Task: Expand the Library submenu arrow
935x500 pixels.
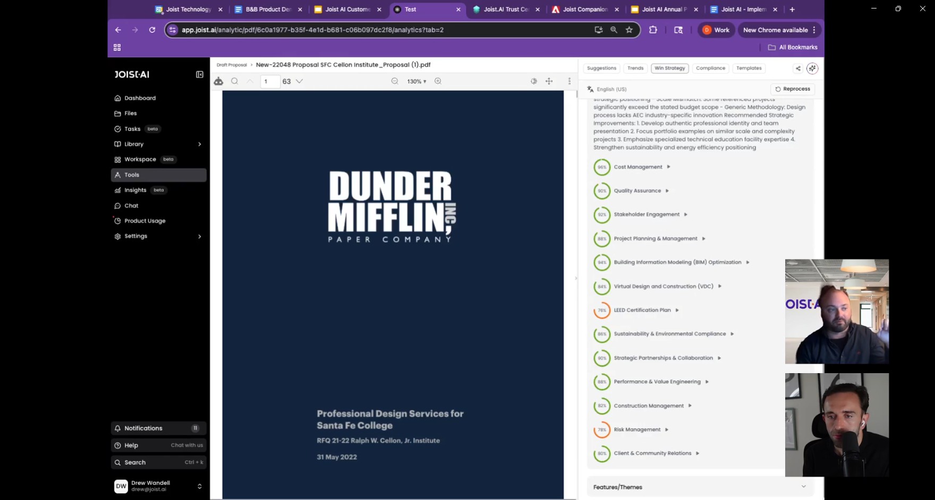Action: click(x=200, y=144)
